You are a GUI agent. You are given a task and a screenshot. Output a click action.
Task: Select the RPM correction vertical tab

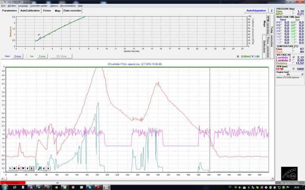tap(268, 25)
